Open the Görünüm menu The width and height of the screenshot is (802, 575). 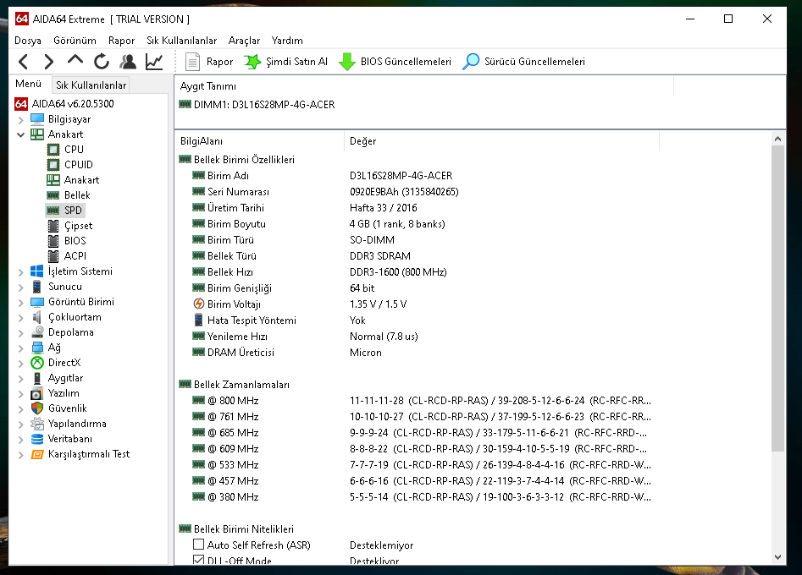pyautogui.click(x=75, y=41)
